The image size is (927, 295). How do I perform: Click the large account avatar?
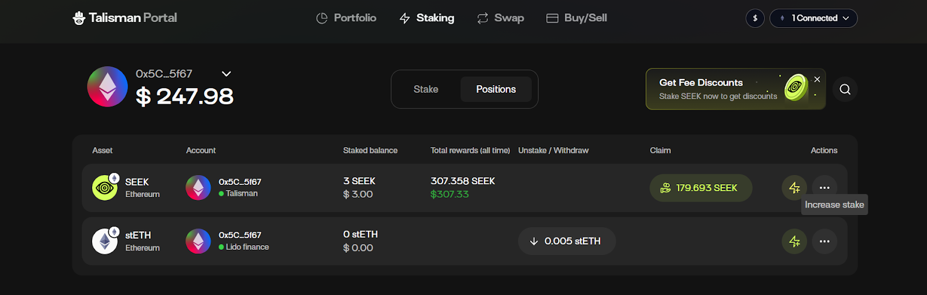pyautogui.click(x=107, y=87)
